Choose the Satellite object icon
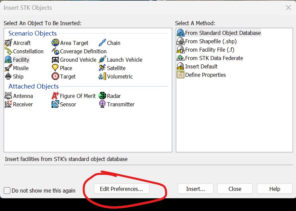The image size is (296, 211). [102, 68]
